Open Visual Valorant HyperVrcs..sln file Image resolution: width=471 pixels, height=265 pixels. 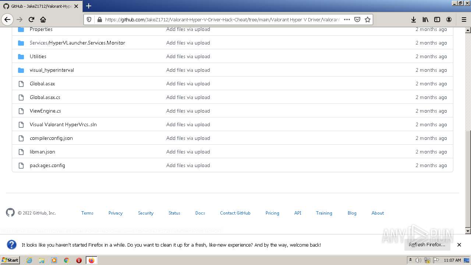(63, 124)
